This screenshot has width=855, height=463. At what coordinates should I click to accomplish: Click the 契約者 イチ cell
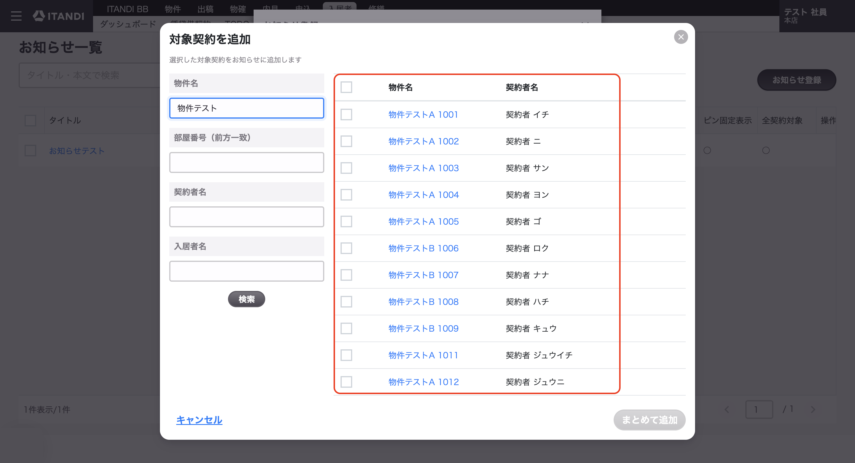click(527, 115)
